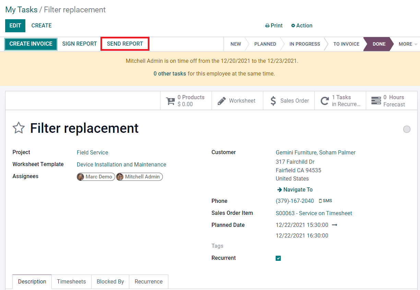Screen dimensions: 420x290
Task: Click the Products cart icon
Action: (x=170, y=101)
